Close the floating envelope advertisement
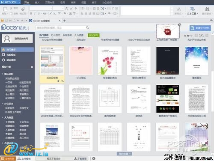Image resolution: width=214 pixels, height=161 pixels. 180,25
